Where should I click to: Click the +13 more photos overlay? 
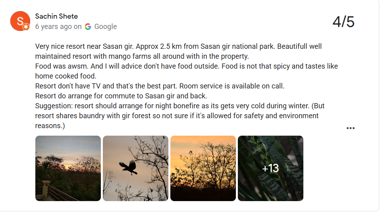pyautogui.click(x=270, y=168)
